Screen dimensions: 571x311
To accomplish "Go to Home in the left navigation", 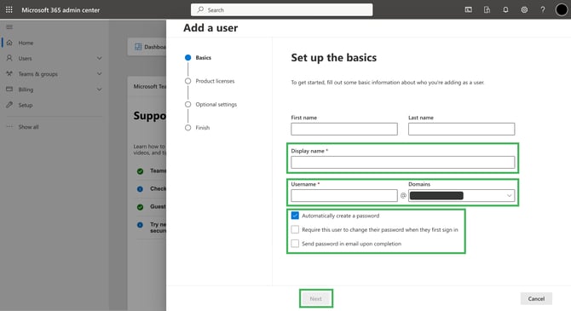I will pos(26,43).
